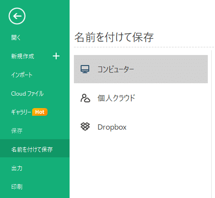Viewport: 215px width, 198px height.
Task: Click the computer monitor icon
Action: (85, 69)
